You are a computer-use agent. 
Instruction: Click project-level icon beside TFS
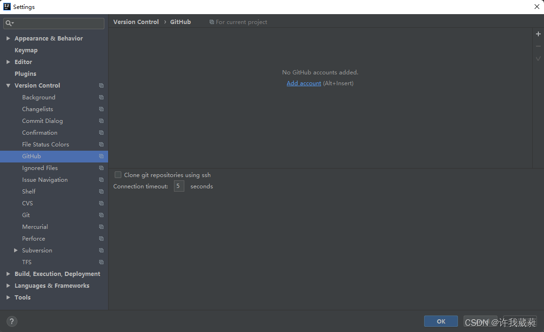pyautogui.click(x=101, y=262)
